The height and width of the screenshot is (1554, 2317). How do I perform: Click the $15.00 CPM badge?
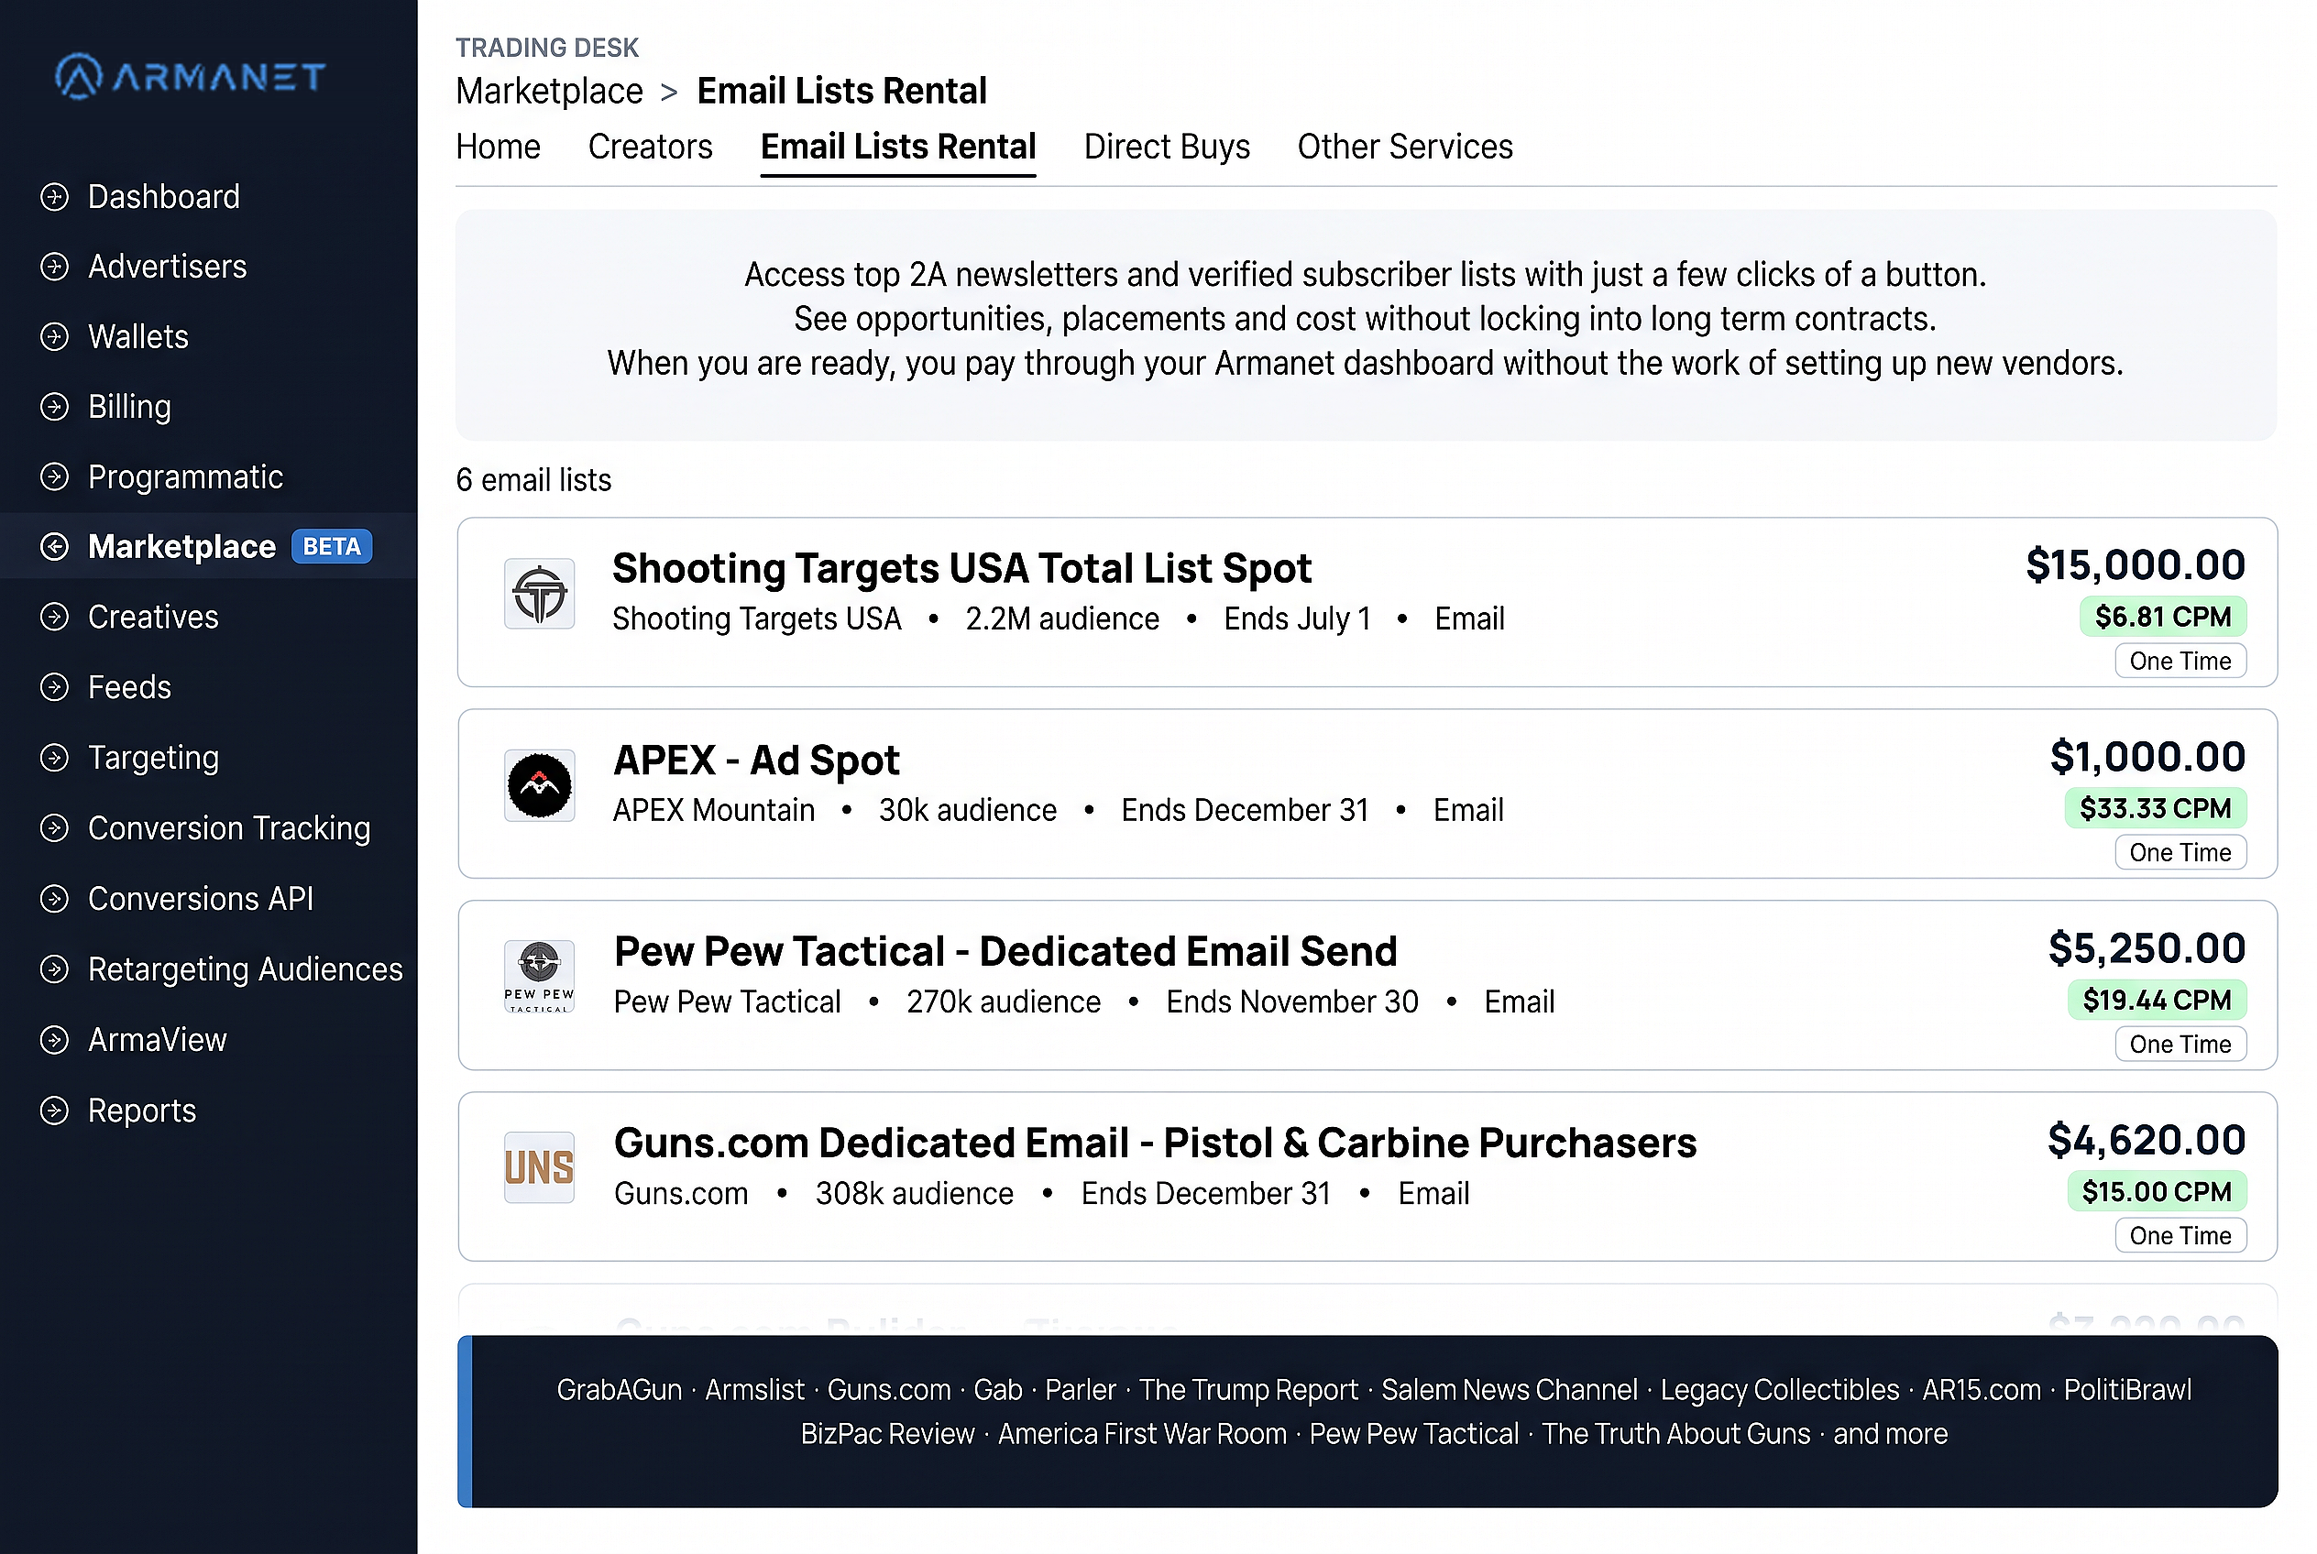2157,1192
